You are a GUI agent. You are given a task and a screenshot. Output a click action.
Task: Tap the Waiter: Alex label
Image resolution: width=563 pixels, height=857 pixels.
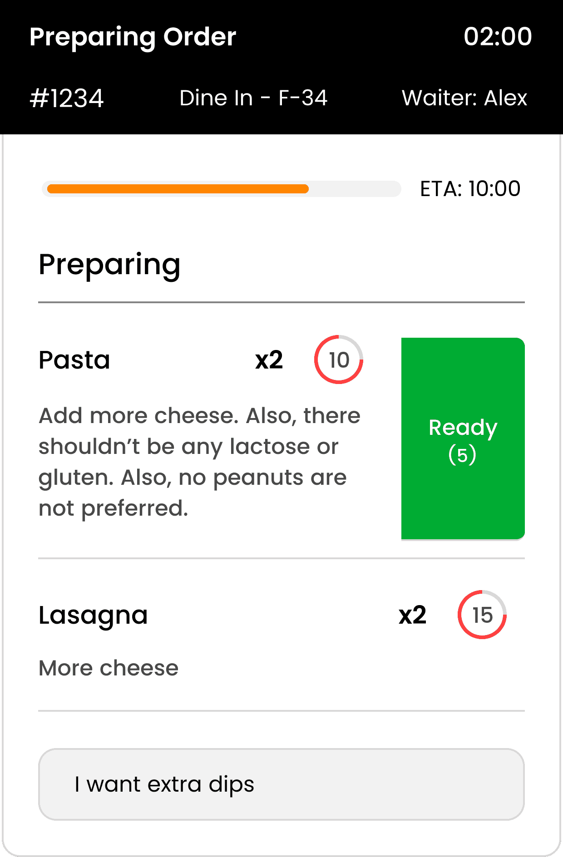tap(464, 98)
